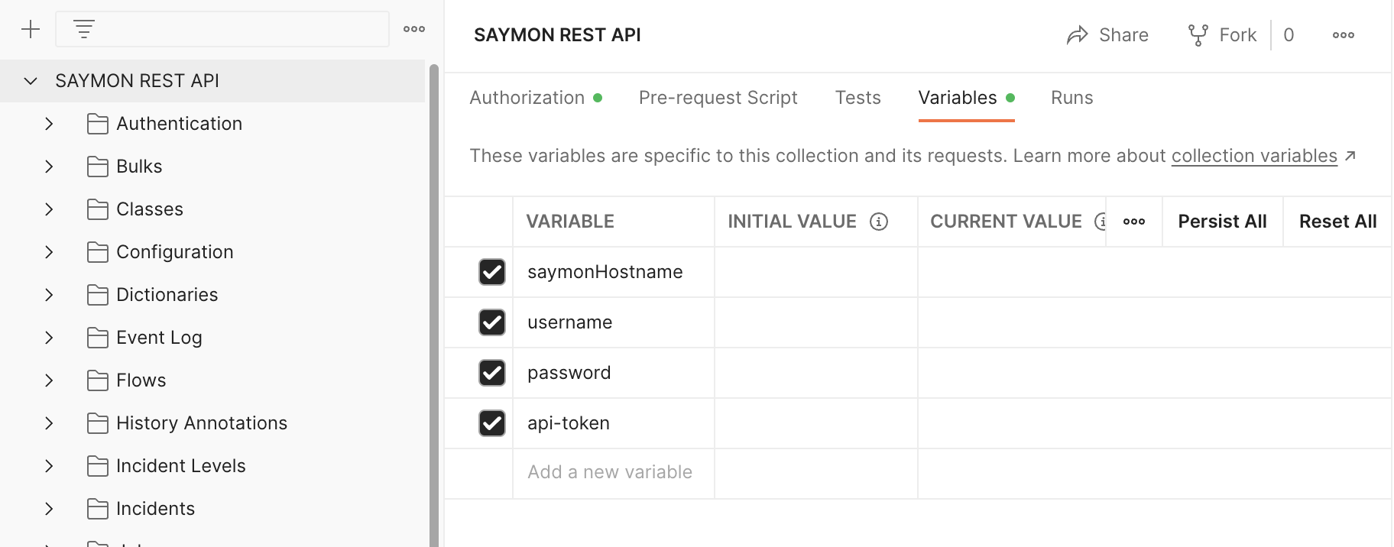The image size is (1394, 547).
Task: Click the History Annotations folder icon
Action: pyautogui.click(x=98, y=423)
